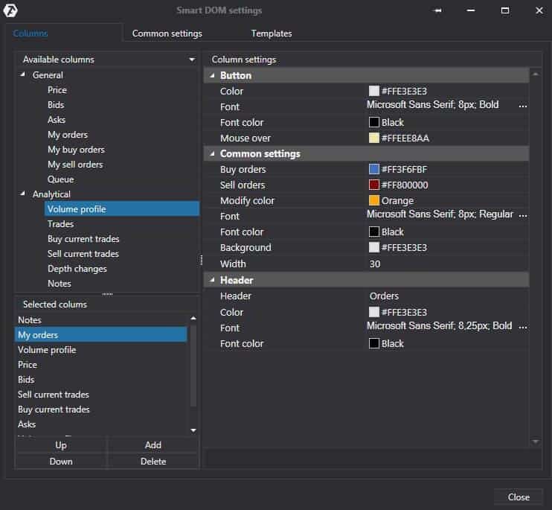The width and height of the screenshot is (552, 510).
Task: Switch to the Common settings tab
Action: pos(167,34)
